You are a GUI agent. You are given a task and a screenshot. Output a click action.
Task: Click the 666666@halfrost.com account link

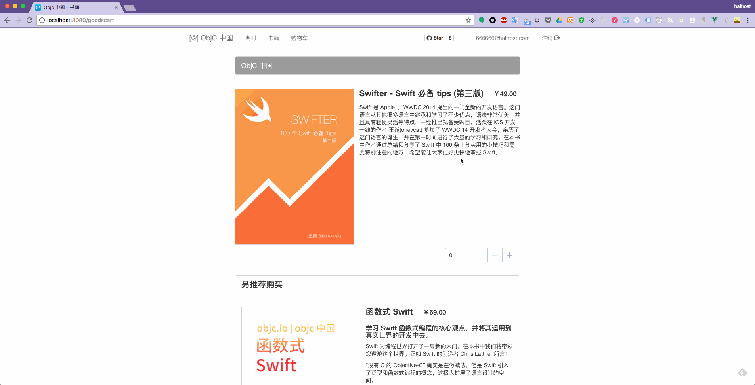click(x=503, y=38)
